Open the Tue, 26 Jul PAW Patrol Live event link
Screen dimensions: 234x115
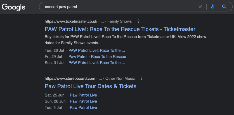point(96,50)
